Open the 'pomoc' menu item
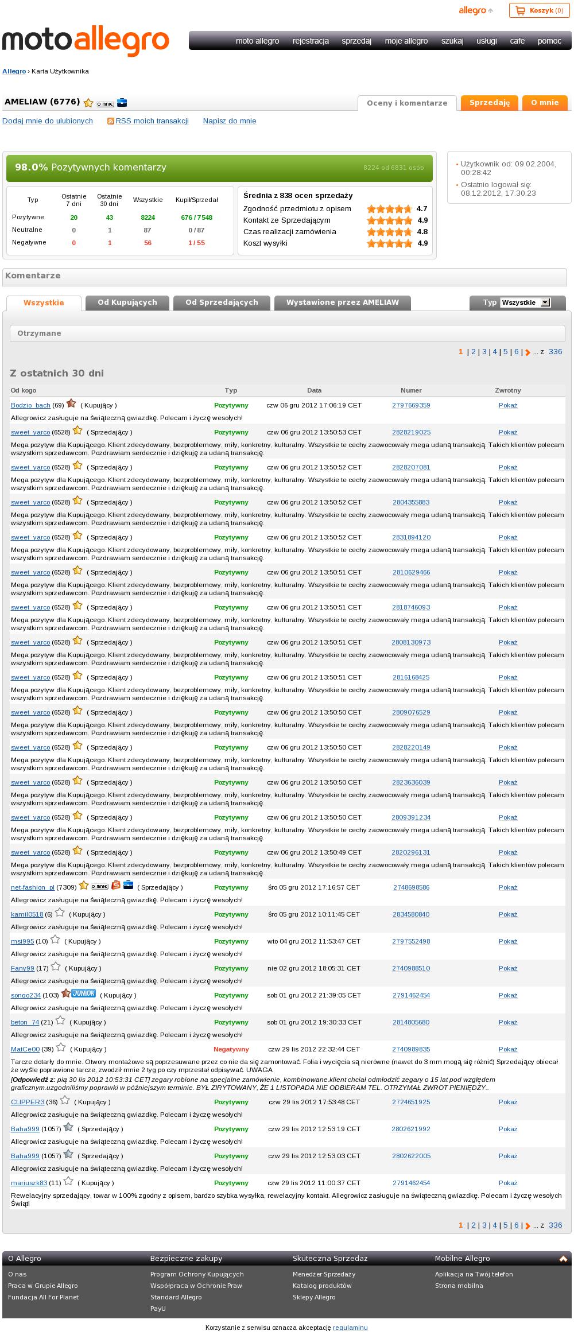This screenshot has height=1339, width=574. click(549, 41)
